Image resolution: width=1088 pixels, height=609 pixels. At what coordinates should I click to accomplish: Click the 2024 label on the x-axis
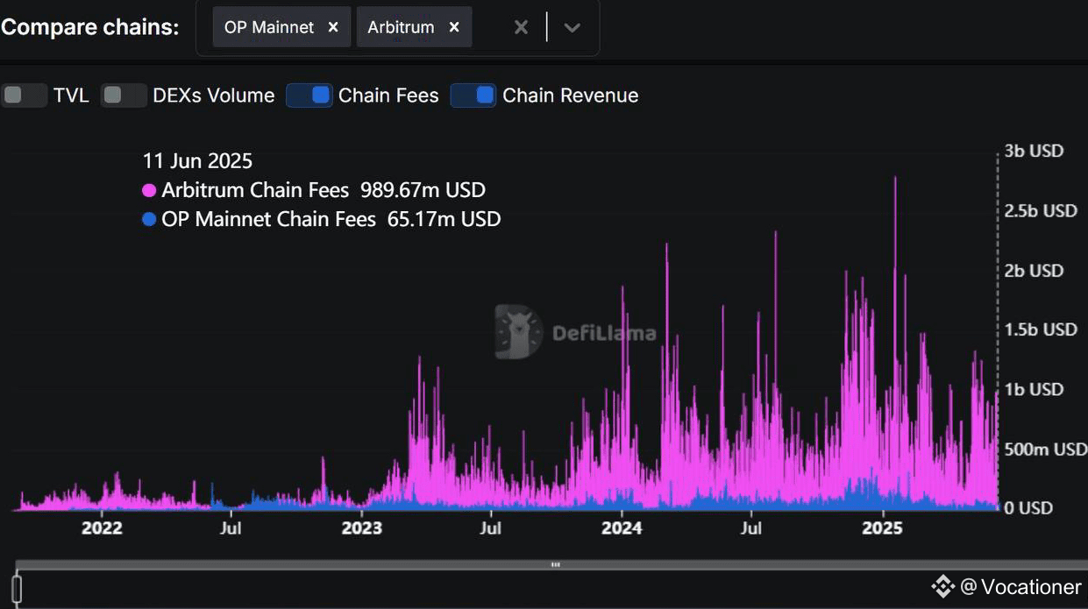pyautogui.click(x=622, y=528)
